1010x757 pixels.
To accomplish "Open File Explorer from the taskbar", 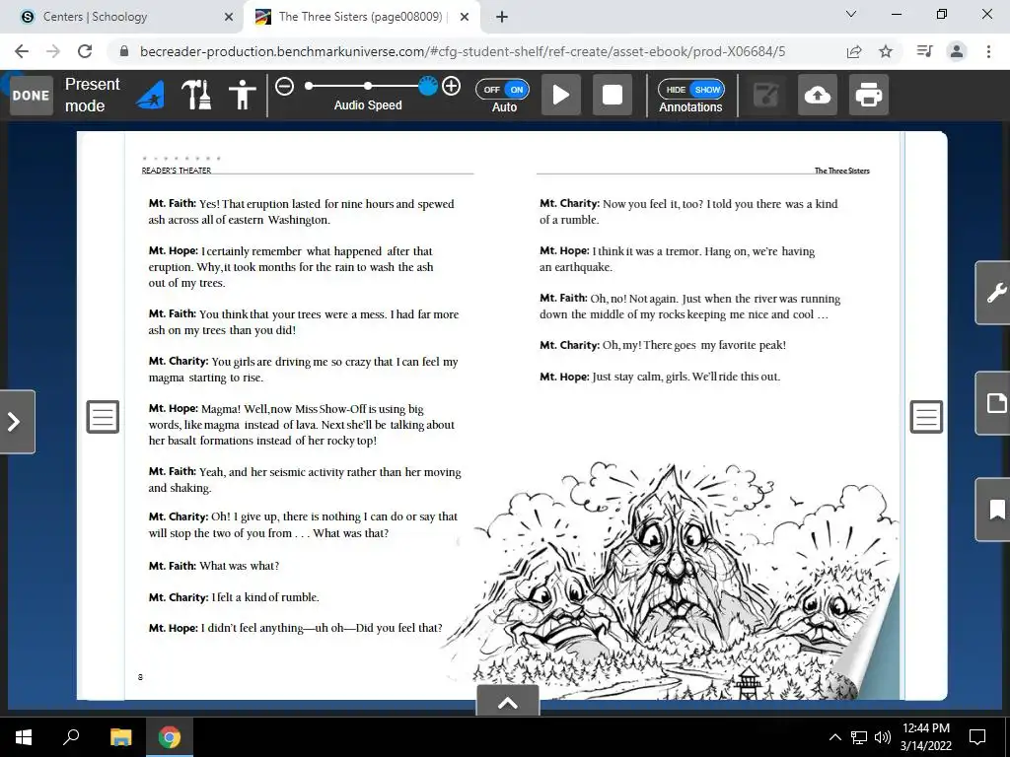I will (120, 737).
